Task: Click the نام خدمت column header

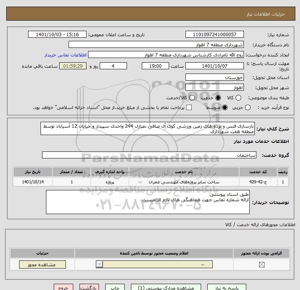Action: [184, 172]
